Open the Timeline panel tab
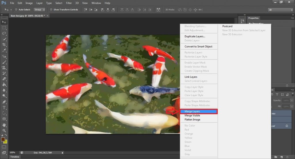The image size is (295, 159). tap(15, 157)
